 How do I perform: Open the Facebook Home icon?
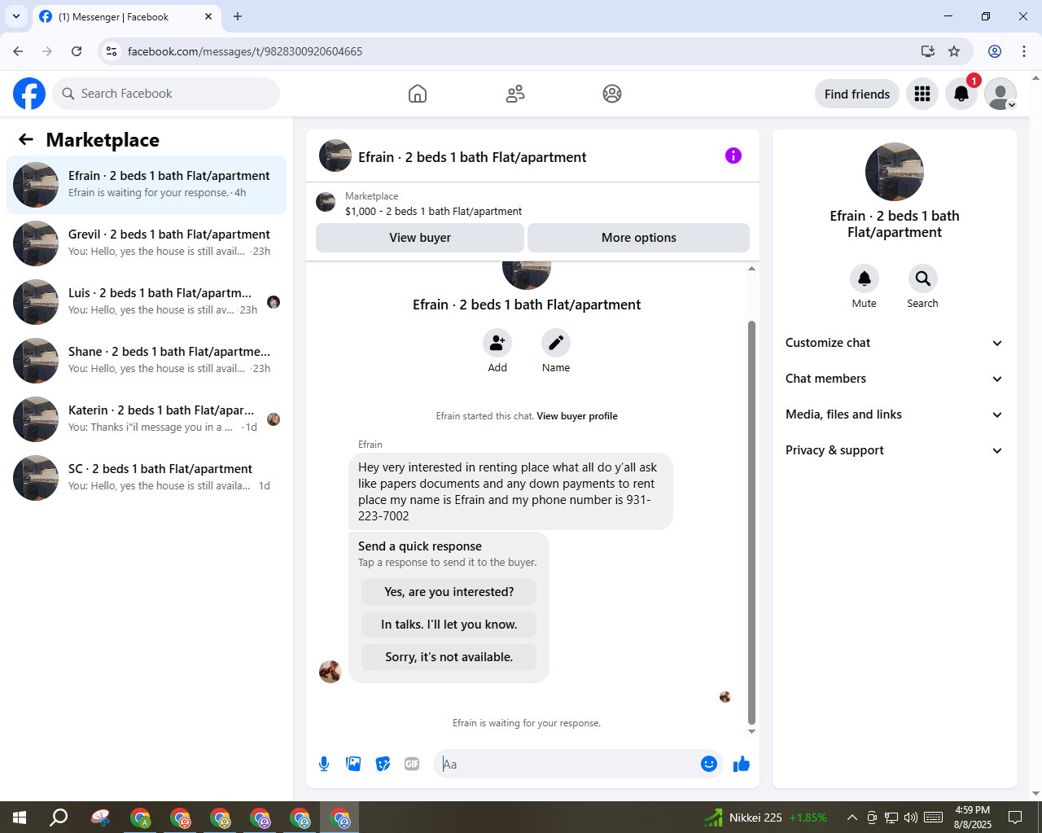(x=418, y=94)
